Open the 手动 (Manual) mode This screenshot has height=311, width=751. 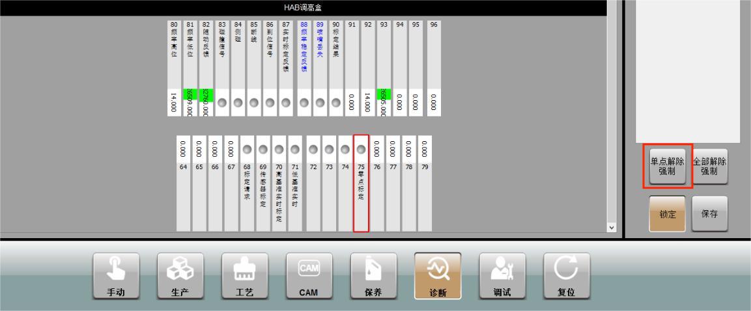(115, 276)
